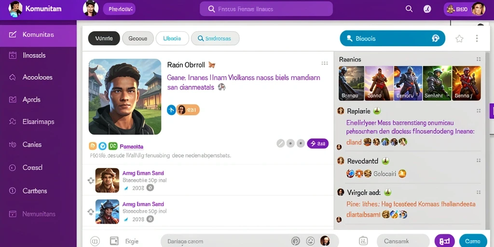The image size is (494, 247).
Task: Select the Libcia tab
Action: click(172, 39)
